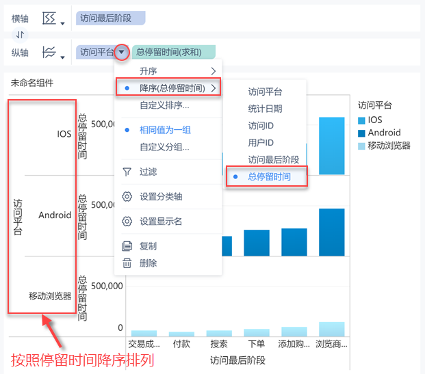Click the 付款 axis label
This screenshot has height=374, width=425.
pyautogui.click(x=181, y=344)
